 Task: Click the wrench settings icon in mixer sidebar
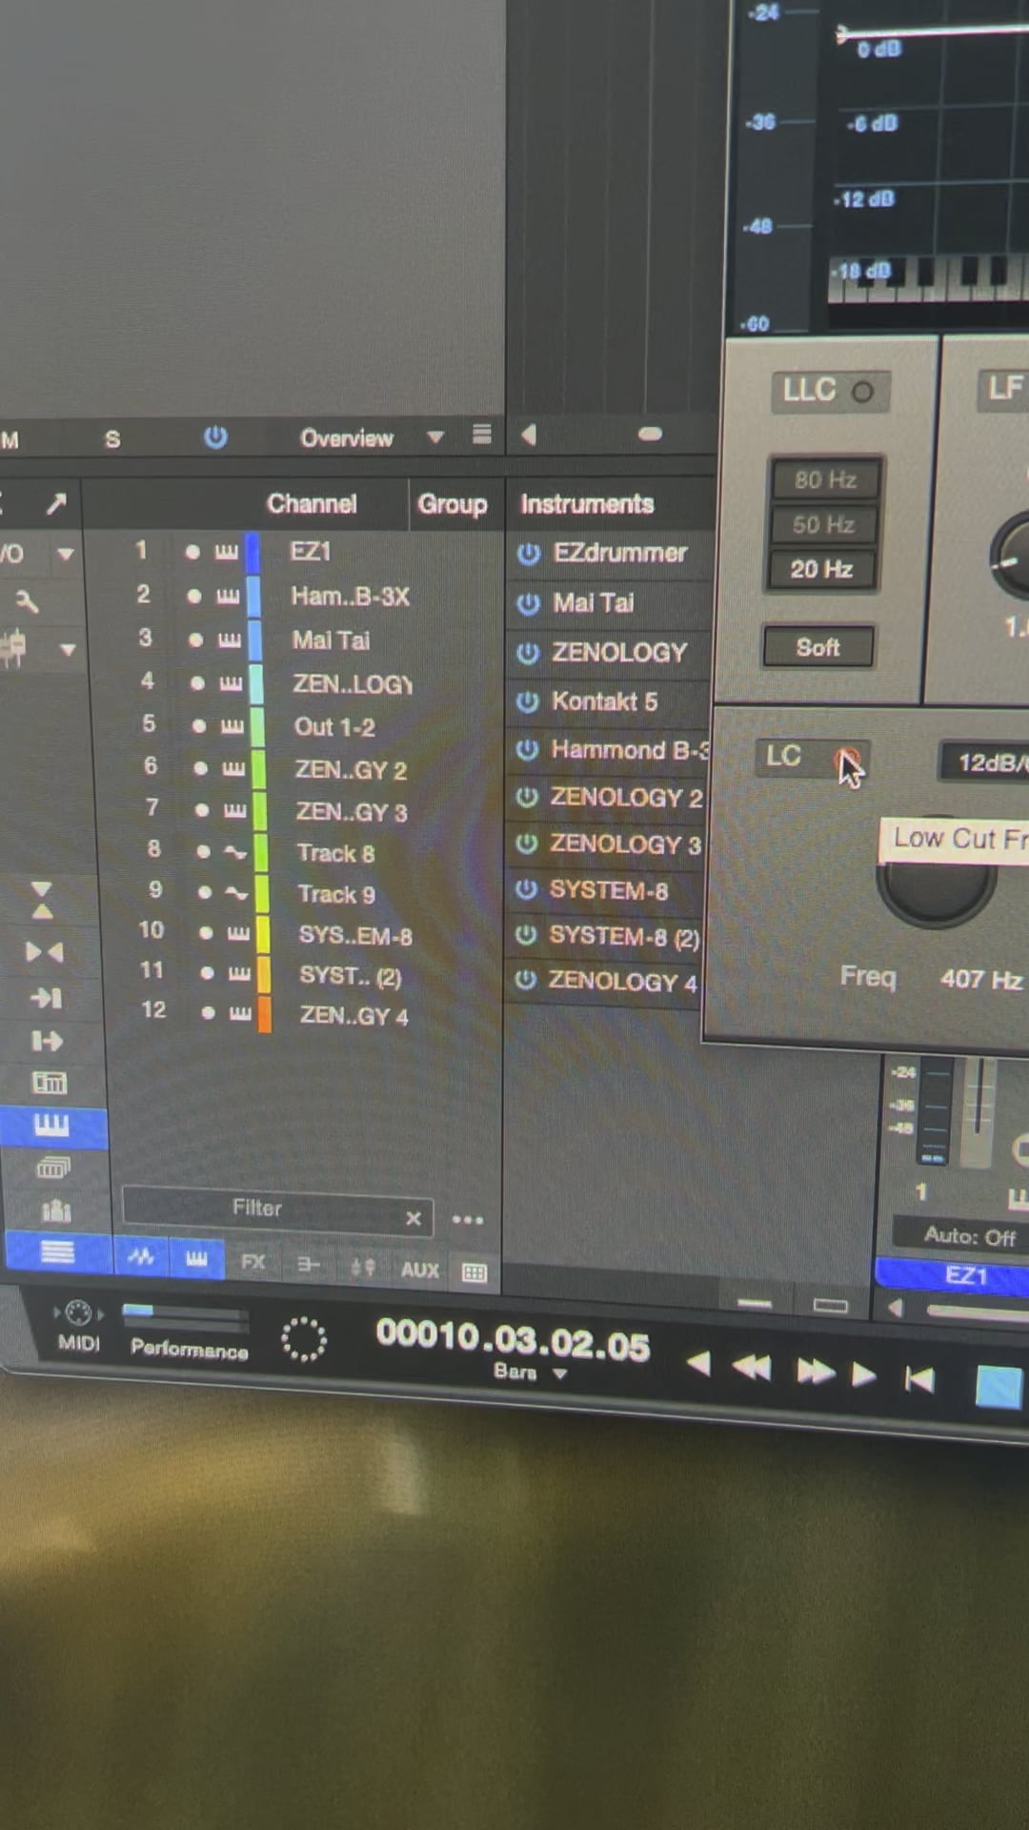pyautogui.click(x=27, y=601)
